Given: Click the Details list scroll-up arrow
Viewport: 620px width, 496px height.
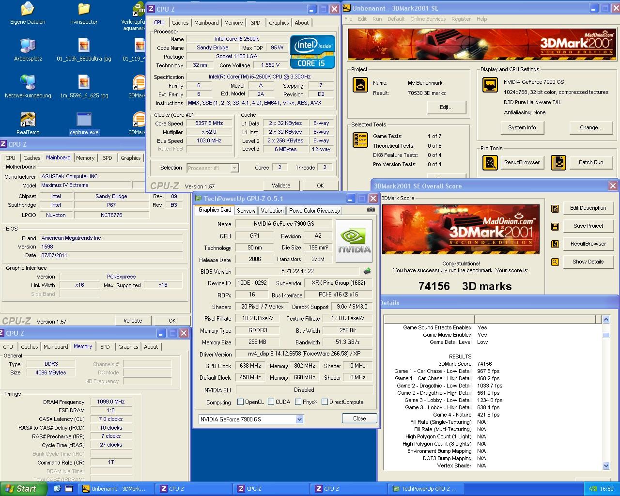Looking at the screenshot, I should pyautogui.click(x=606, y=319).
